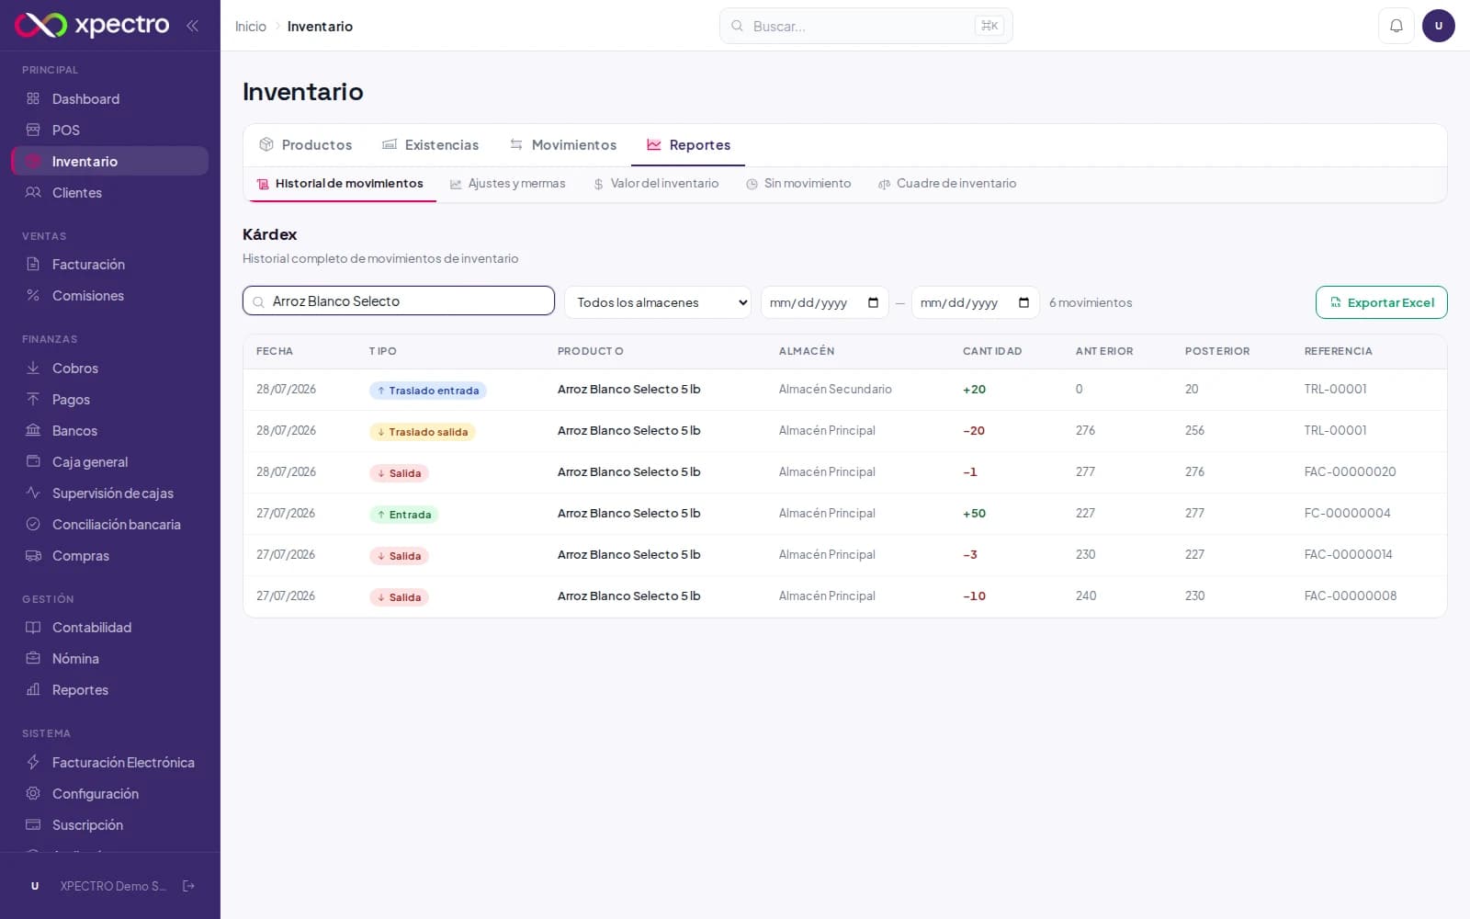
Task: Click the CANTIDAD column header
Action: 991,351
